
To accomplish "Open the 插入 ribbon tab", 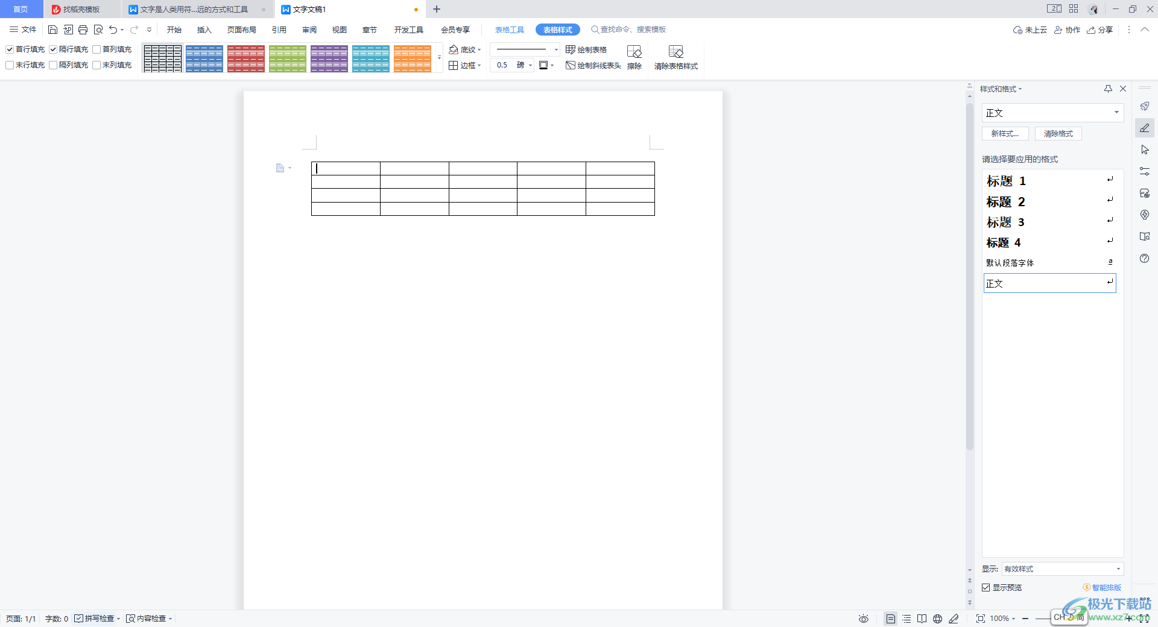I will tap(204, 30).
